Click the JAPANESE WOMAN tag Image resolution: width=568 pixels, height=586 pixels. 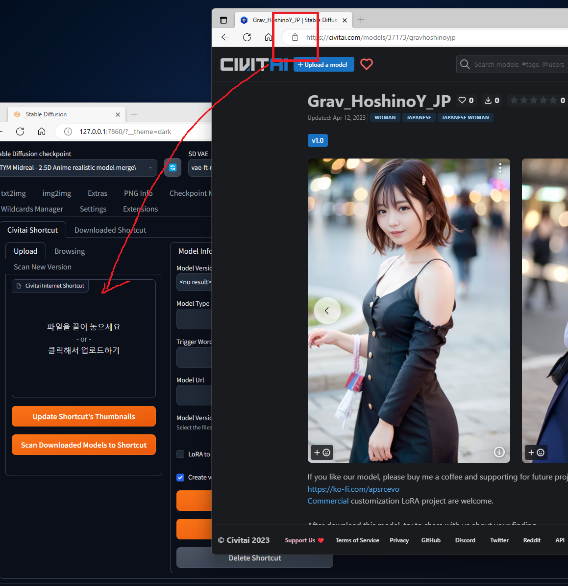[x=465, y=117]
